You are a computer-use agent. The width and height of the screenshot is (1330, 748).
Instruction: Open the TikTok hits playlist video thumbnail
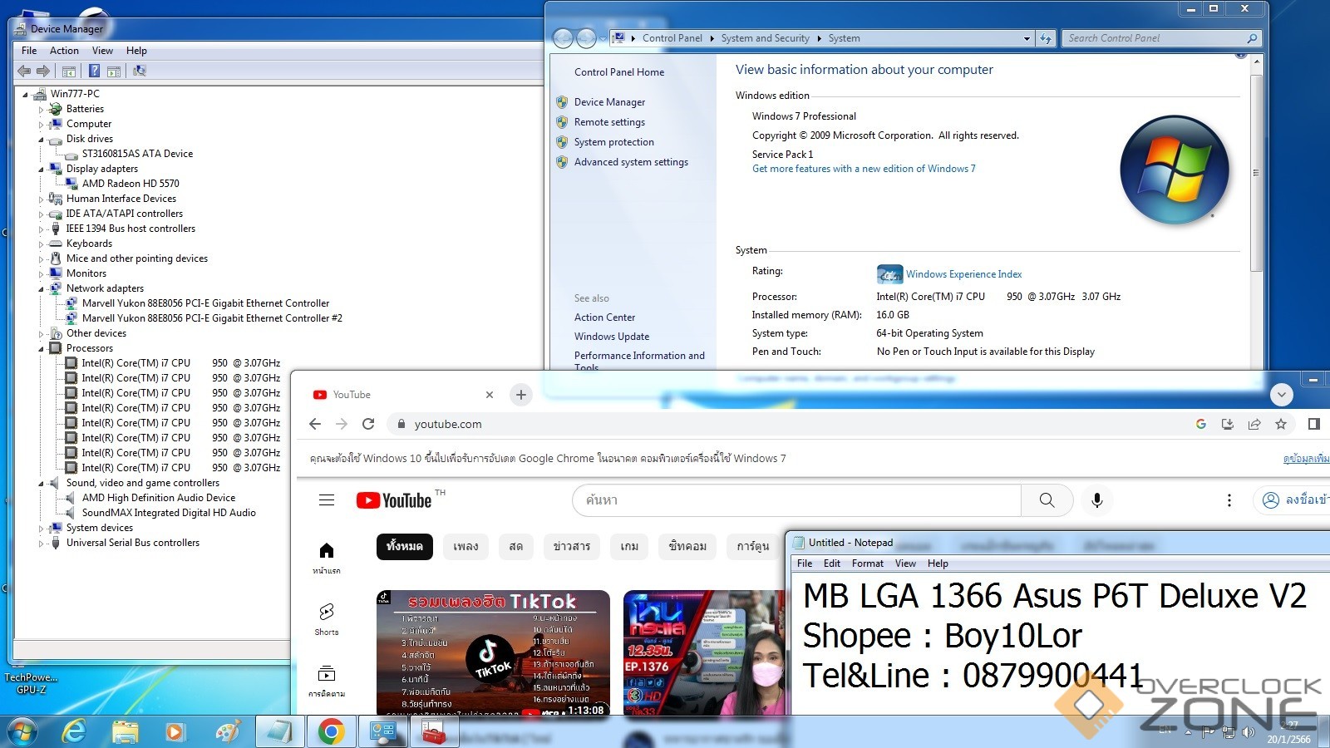(x=493, y=652)
